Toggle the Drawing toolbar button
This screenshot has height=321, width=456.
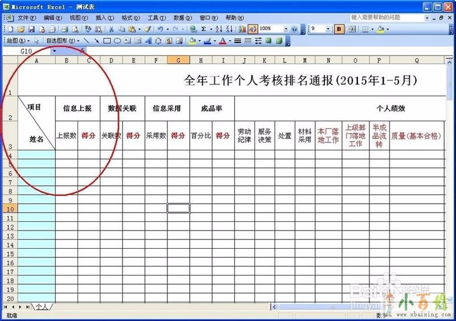click(252, 29)
